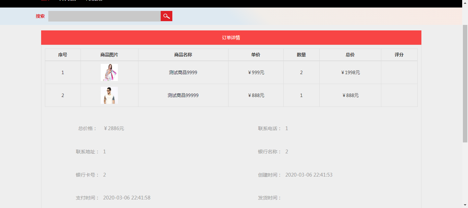Click the 序号 column header
The height and width of the screenshot is (208, 468).
tap(63, 55)
